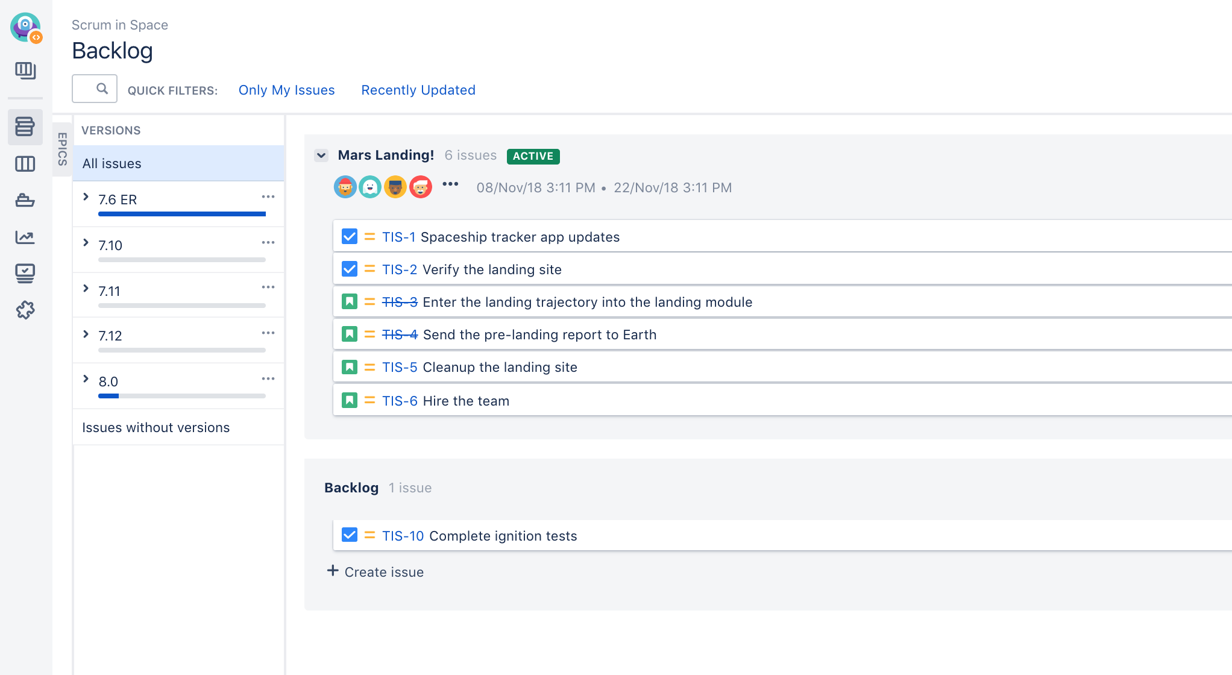This screenshot has width=1232, height=675.
Task: Click the TIS-10 task checkbox icon
Action: [x=350, y=535]
